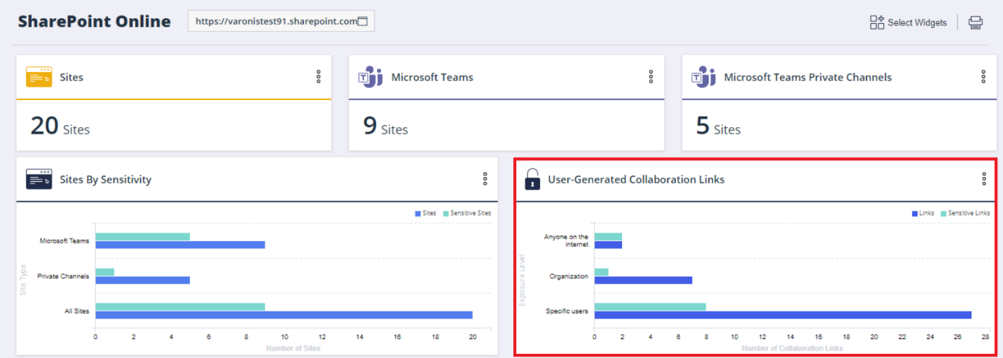
Task: Open Select Widgets panel
Action: pos(908,22)
